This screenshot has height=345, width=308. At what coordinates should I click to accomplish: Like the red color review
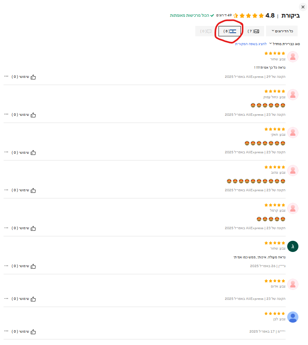click(33, 299)
